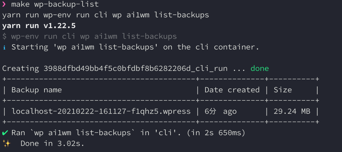
Task: Click the 'Size' column header
Action: [283, 90]
